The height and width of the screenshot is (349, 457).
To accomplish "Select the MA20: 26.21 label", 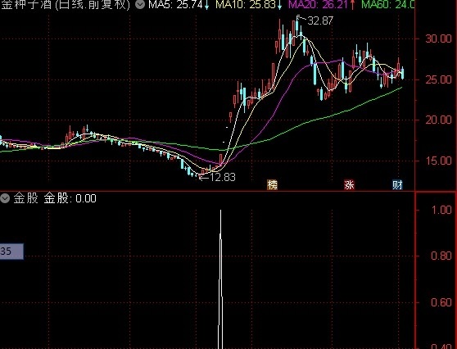I will [318, 5].
